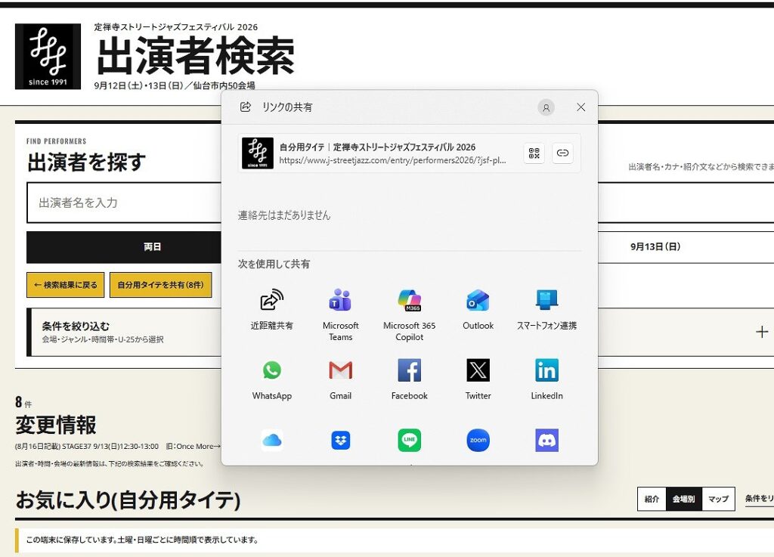Image resolution: width=774 pixels, height=557 pixels.
Task: Click into the 出演者名を入力 search field
Action: 125,203
